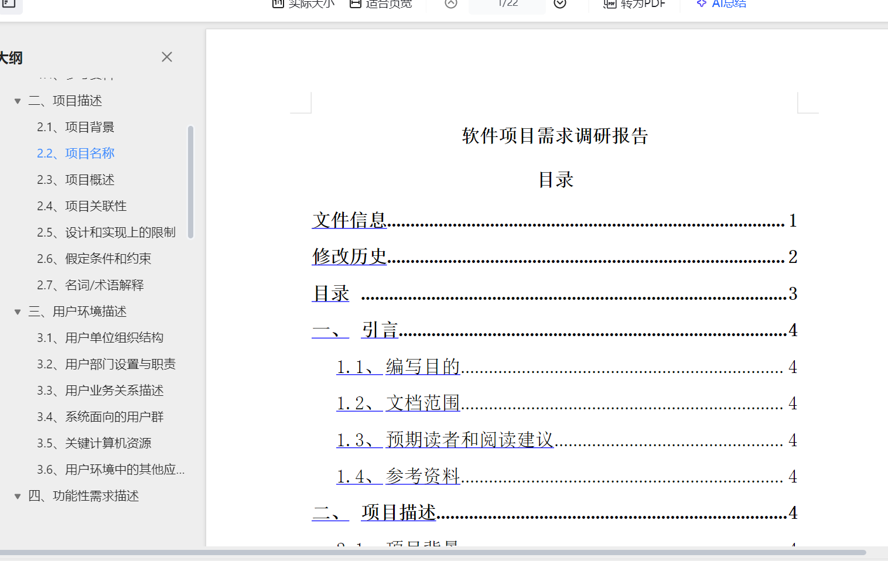This screenshot has width=888, height=561.
Task: Click the document title 软件项目需求调研报告
Action: coord(555,136)
